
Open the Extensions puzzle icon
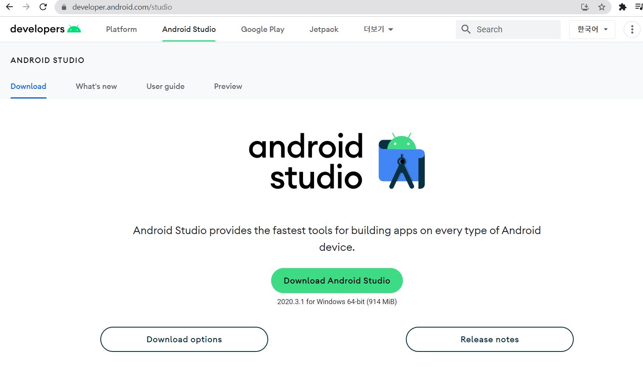tap(622, 7)
